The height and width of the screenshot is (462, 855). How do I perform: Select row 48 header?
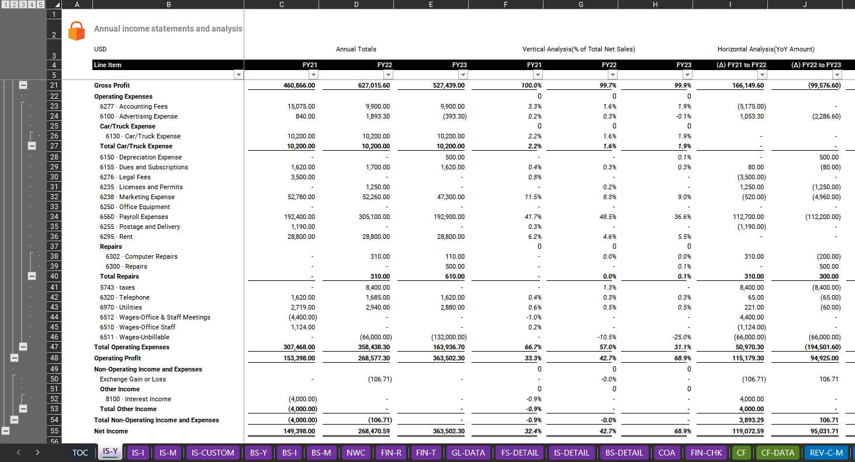54,358
